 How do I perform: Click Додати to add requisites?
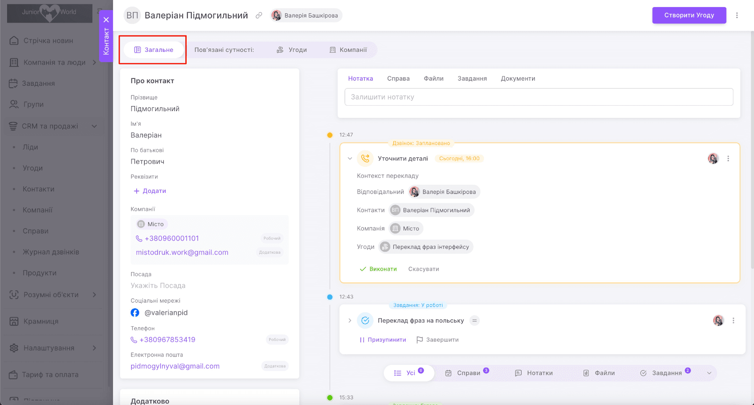150,191
